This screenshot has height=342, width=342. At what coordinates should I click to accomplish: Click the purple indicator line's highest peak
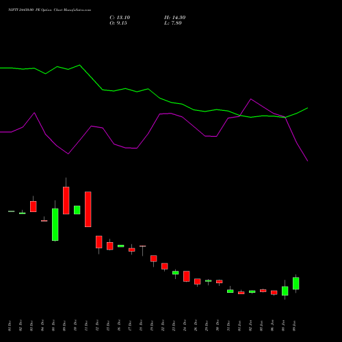click(250, 99)
